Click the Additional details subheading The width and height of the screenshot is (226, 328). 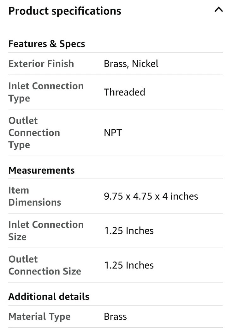[49, 297]
